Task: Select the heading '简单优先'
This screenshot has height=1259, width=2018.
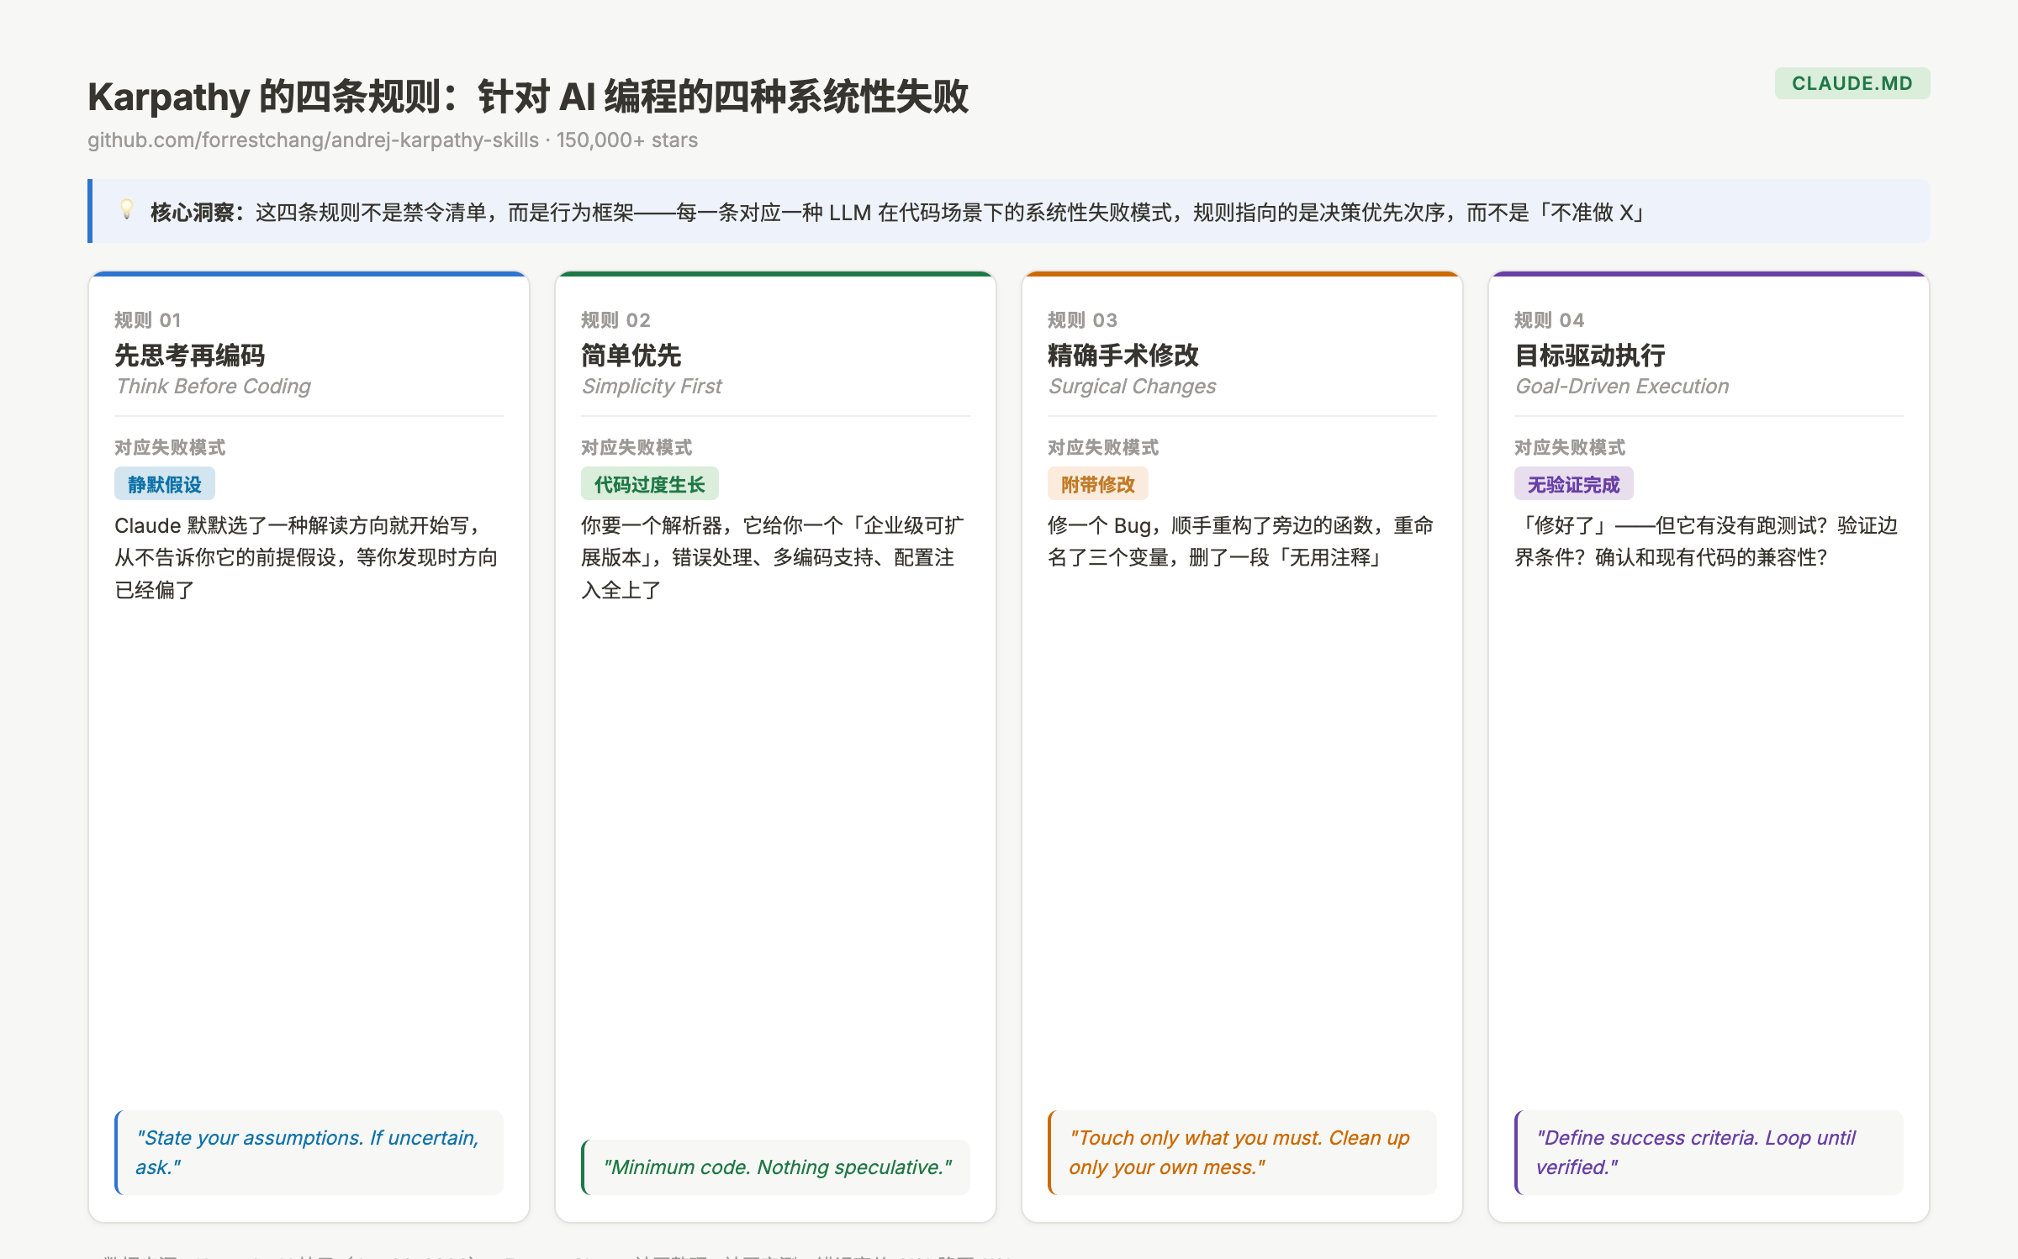Action: click(x=631, y=356)
